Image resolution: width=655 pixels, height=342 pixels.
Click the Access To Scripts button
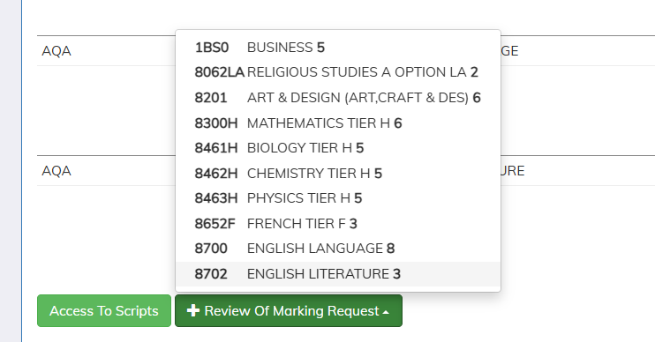(x=104, y=311)
